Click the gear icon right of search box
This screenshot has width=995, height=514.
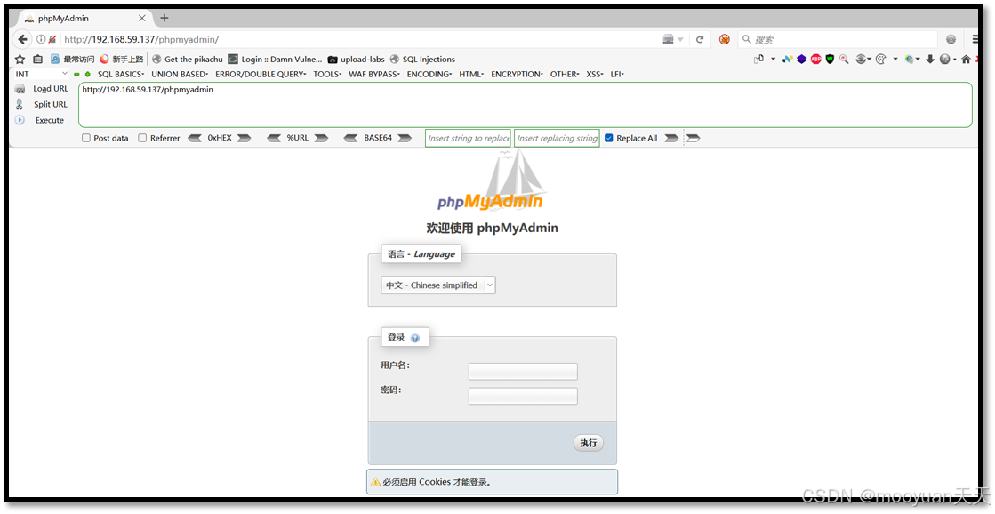(951, 39)
